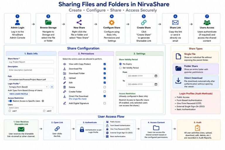Image resolution: width=225 pixels, height=150 pixels.
Task: Check the user1 checkbox
Action: (x=10, y=111)
